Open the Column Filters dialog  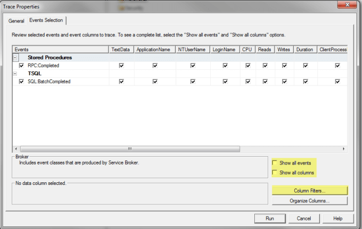click(310, 191)
